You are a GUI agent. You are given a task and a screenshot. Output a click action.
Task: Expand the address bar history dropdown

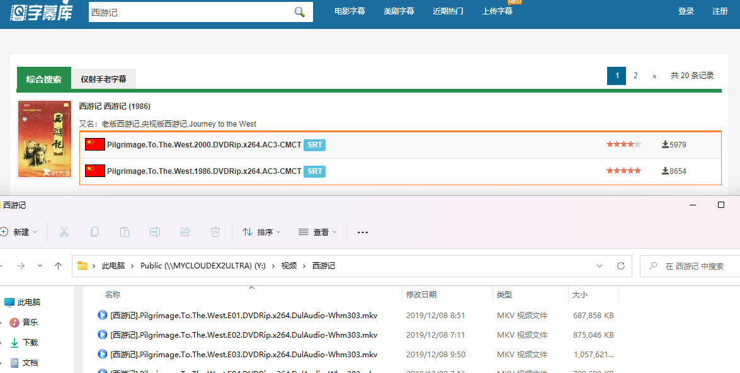tap(600, 266)
